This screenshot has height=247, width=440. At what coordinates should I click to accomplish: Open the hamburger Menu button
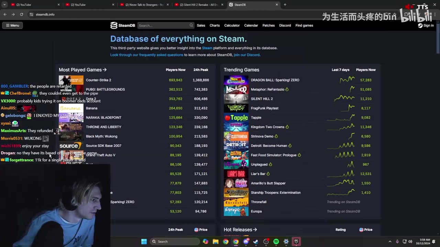[12, 25]
